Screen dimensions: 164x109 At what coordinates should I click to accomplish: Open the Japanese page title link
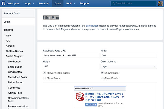point(104,97)
